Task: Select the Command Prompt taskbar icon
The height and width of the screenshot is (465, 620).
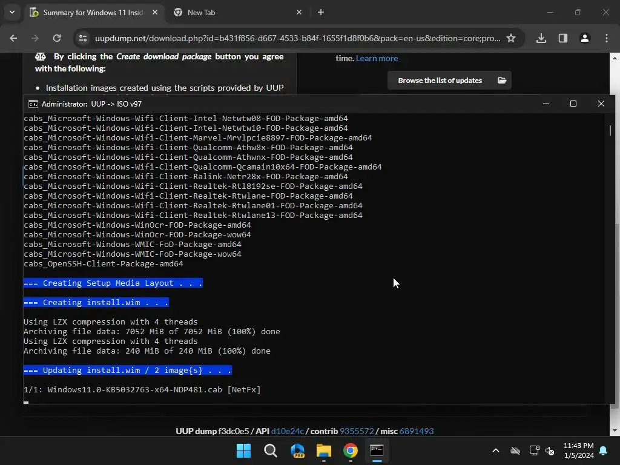Action: point(377,450)
